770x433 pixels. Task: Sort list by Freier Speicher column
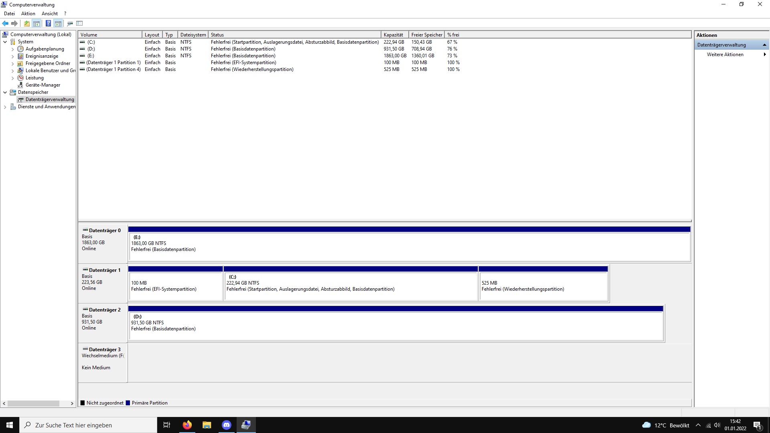(x=427, y=35)
